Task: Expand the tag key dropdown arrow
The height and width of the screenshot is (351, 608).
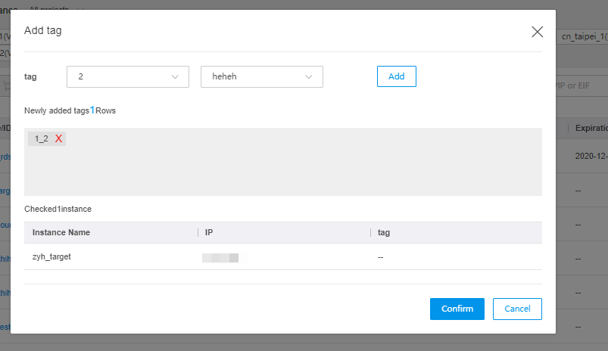Action: 175,76
